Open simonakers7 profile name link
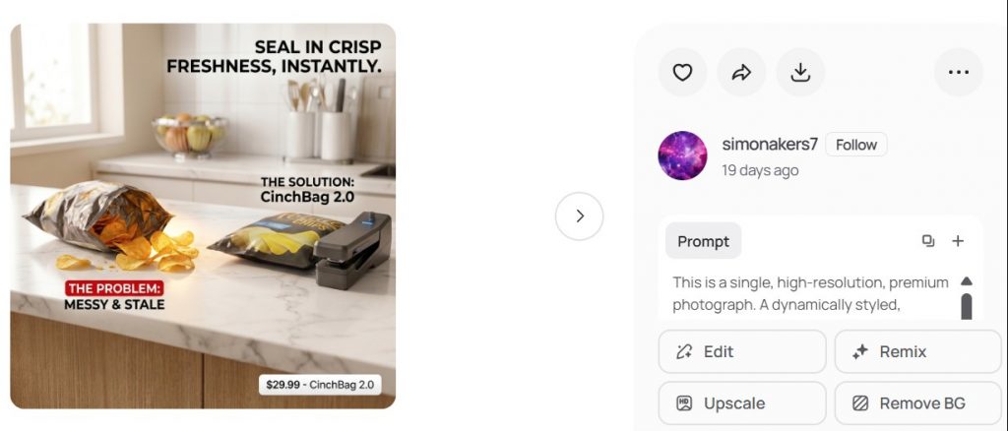1008x431 pixels. (x=770, y=145)
